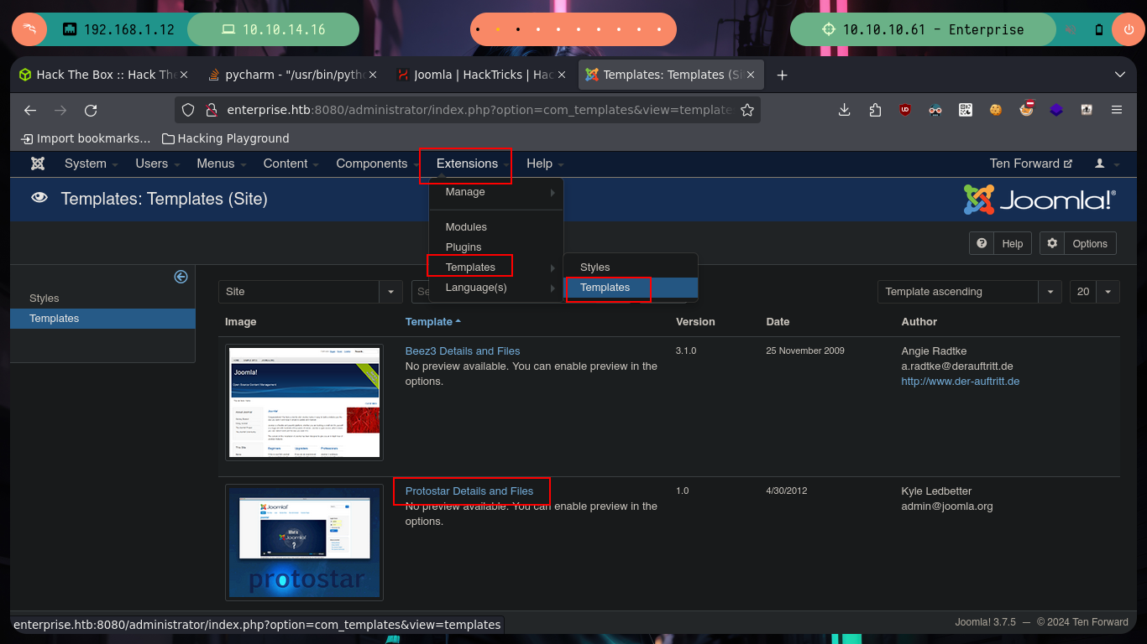Image resolution: width=1147 pixels, height=644 pixels.
Task: Click the cookie extension icon
Action: click(996, 110)
